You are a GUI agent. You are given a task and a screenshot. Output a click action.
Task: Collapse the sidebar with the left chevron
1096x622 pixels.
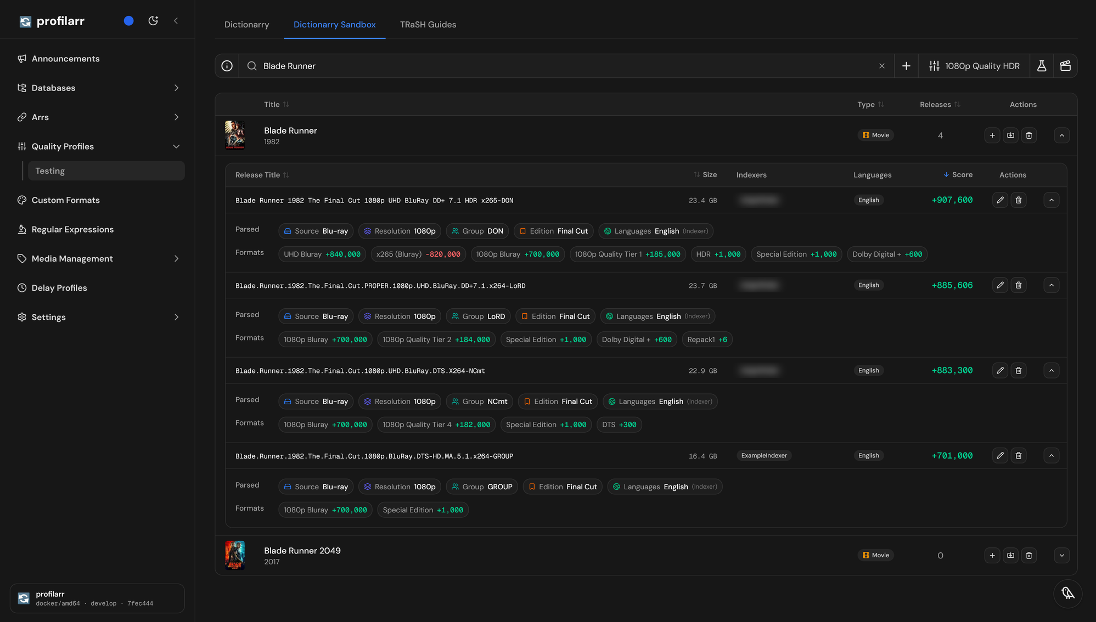click(176, 21)
